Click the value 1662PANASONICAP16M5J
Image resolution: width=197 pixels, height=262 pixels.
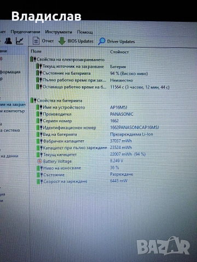tap(135, 128)
